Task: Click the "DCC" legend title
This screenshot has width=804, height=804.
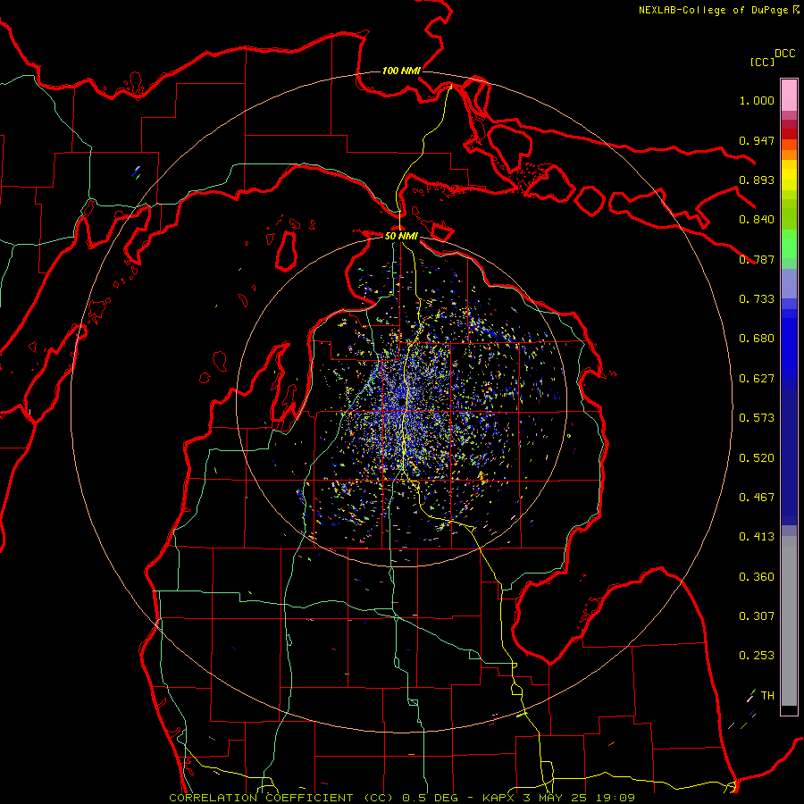Action: click(x=784, y=54)
